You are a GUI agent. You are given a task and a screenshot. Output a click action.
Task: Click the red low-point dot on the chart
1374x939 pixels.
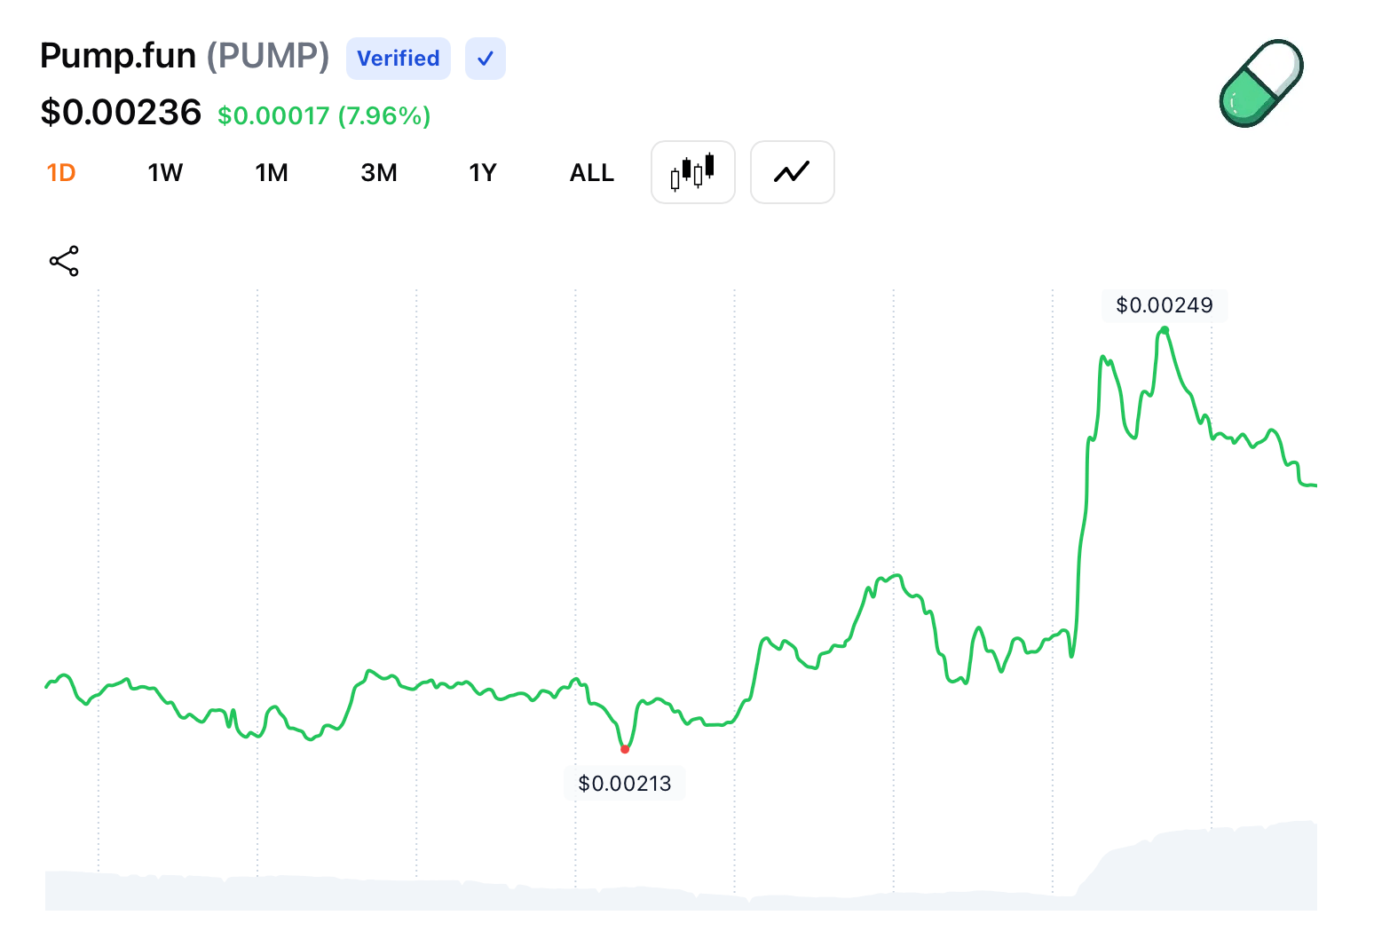[x=625, y=749]
